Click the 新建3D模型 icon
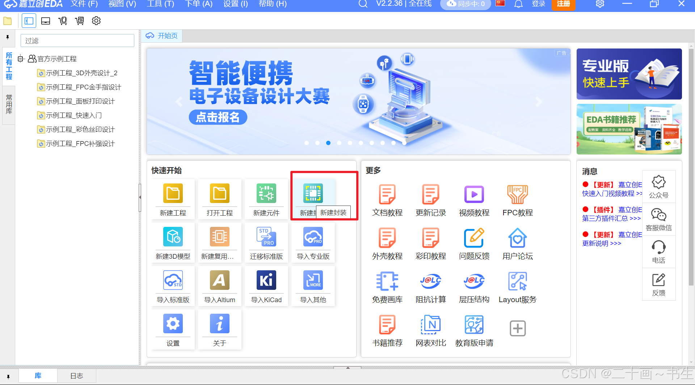This screenshot has height=385, width=695. (x=173, y=237)
